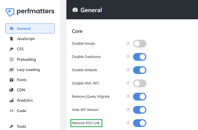Turn off Remove jQuery Migrate switch
Image resolution: width=198 pixels, height=130 pixels.
(139, 97)
